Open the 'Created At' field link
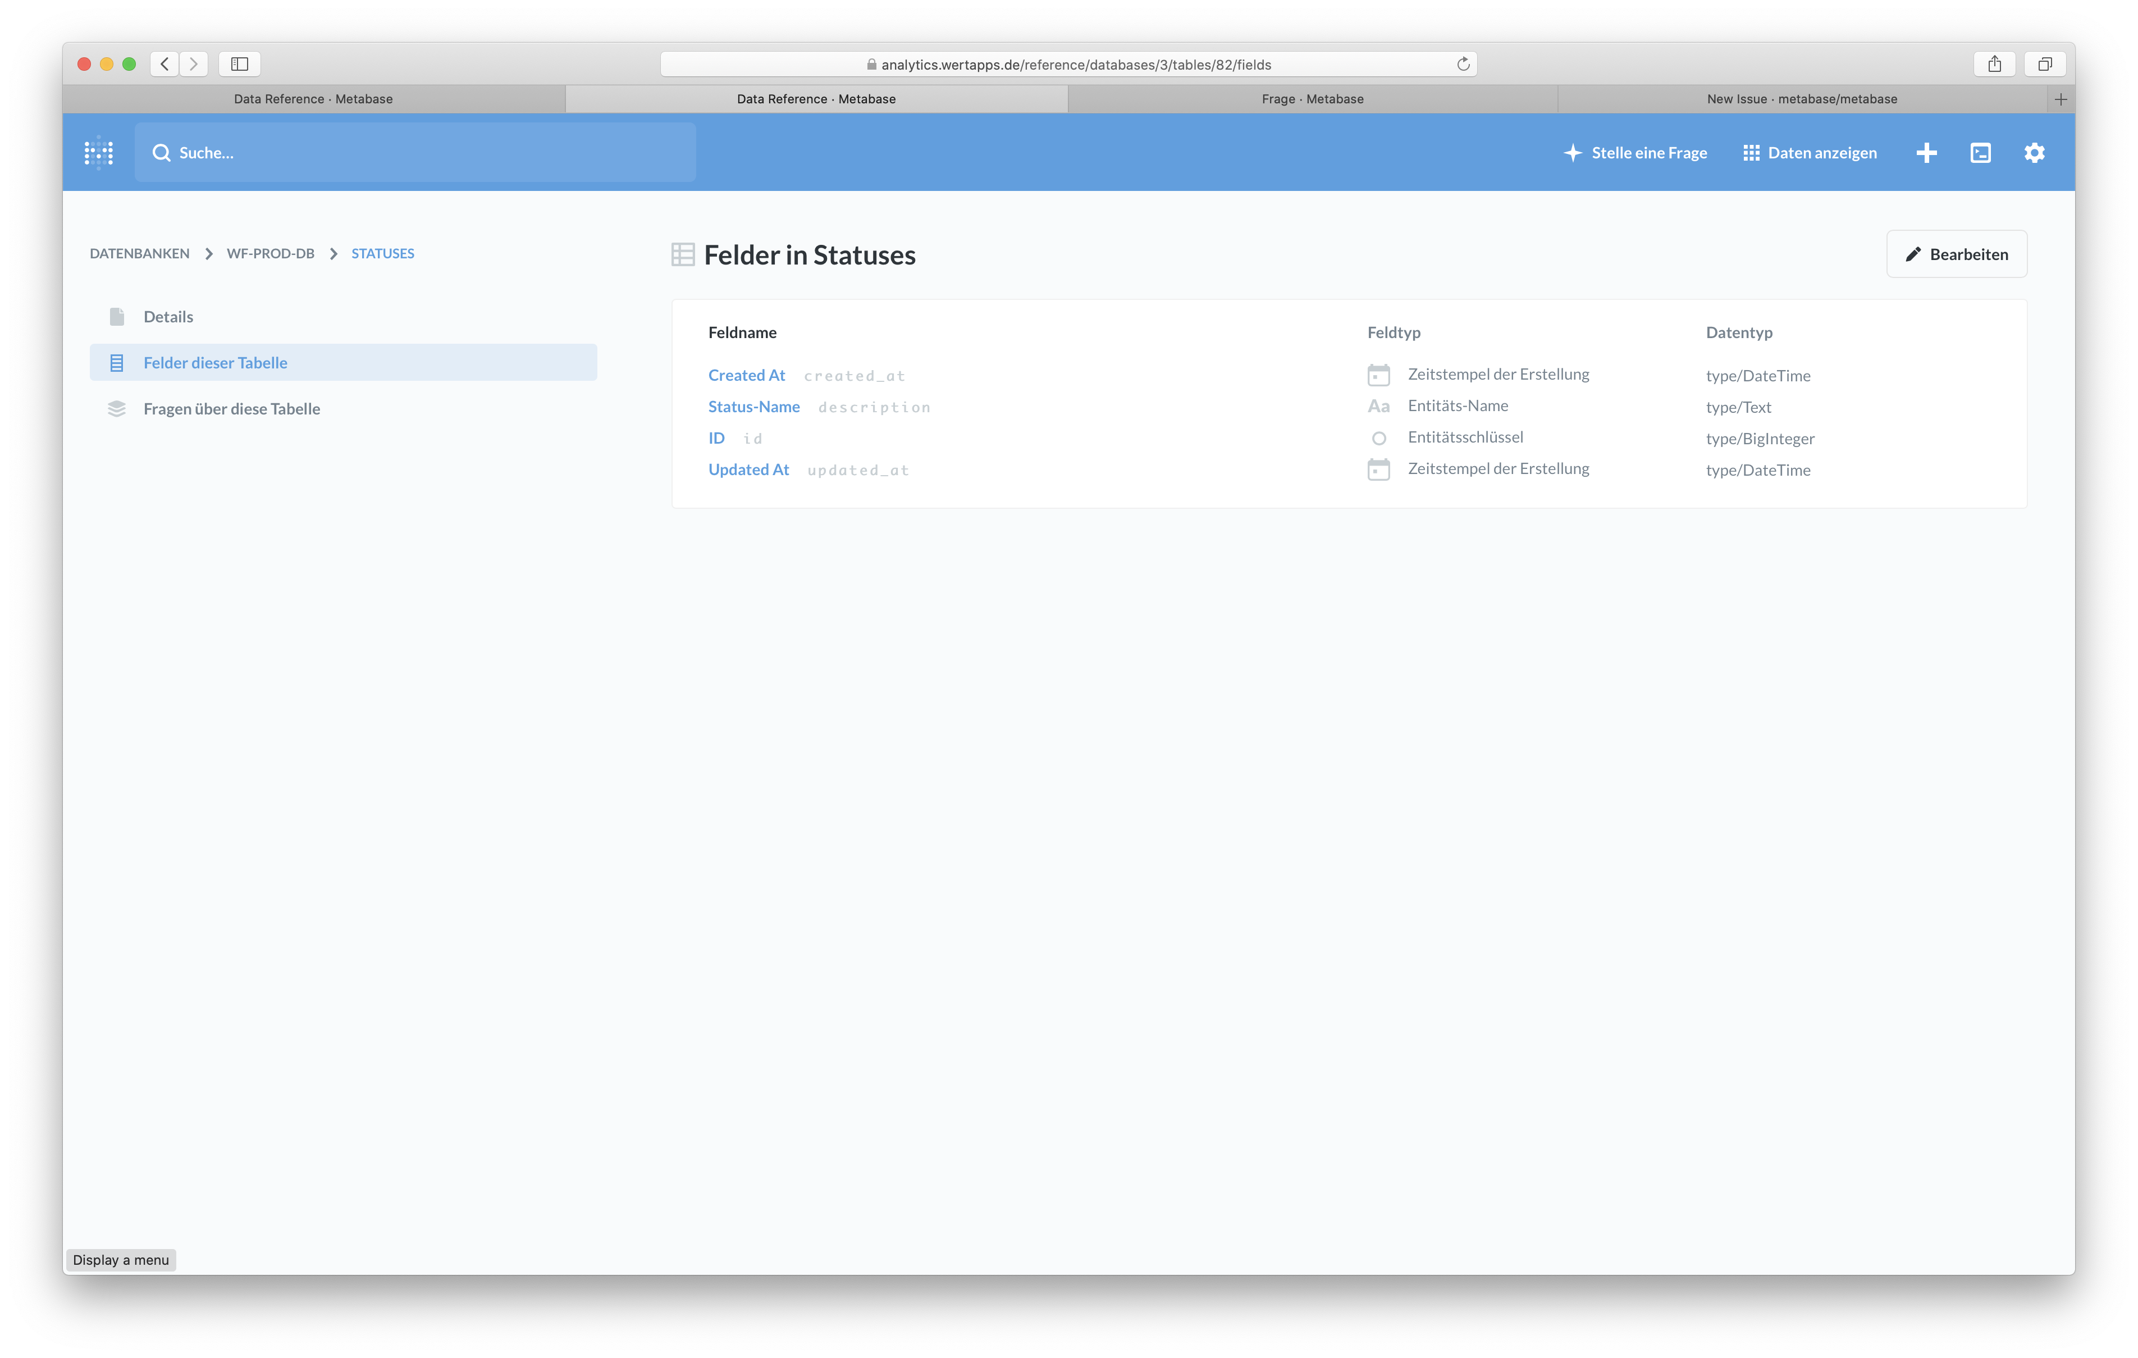2138x1358 pixels. click(746, 376)
